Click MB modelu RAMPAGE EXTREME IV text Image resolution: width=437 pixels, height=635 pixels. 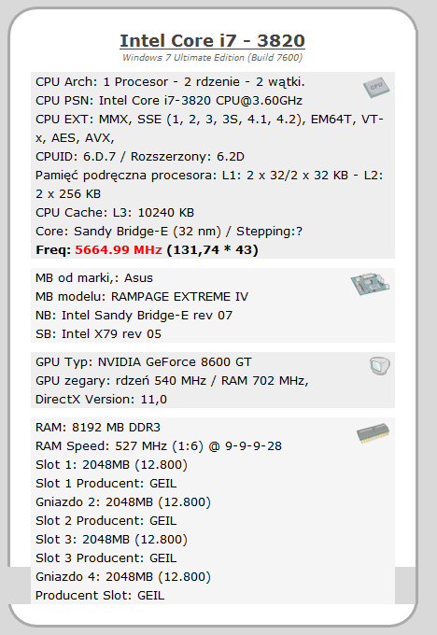[x=142, y=297]
